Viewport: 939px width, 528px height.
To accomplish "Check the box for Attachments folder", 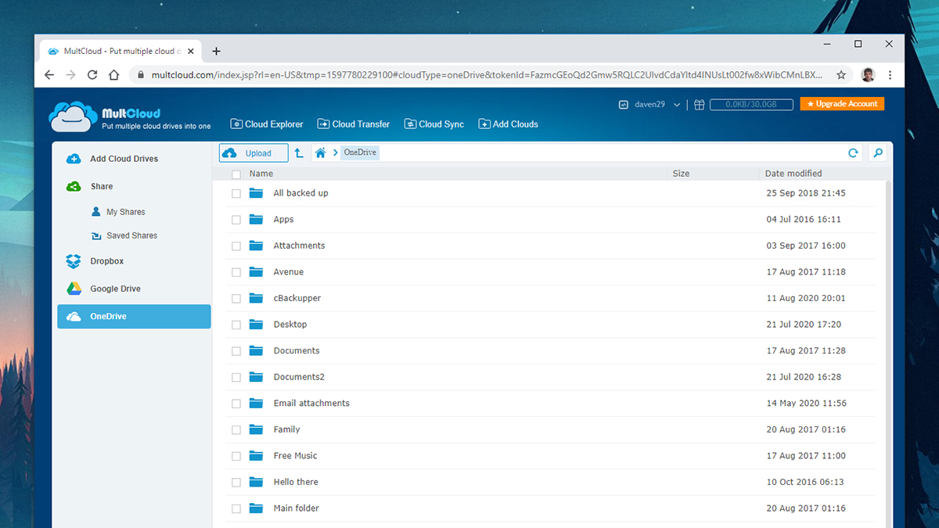I will [236, 246].
